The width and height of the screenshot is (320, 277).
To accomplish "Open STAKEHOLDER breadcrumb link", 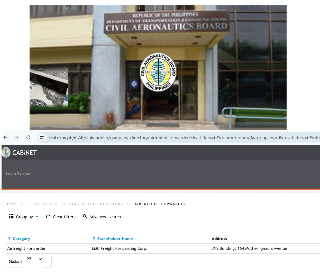I will (x=43, y=204).
